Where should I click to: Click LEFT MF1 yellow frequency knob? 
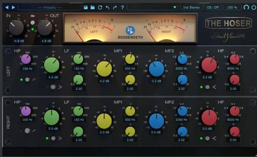point(130,59)
